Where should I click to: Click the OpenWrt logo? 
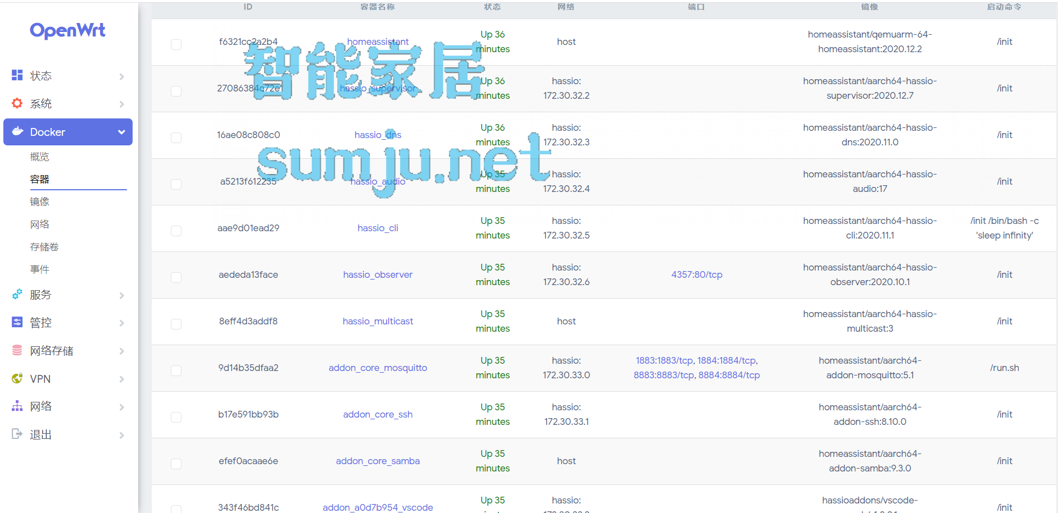[x=67, y=30]
